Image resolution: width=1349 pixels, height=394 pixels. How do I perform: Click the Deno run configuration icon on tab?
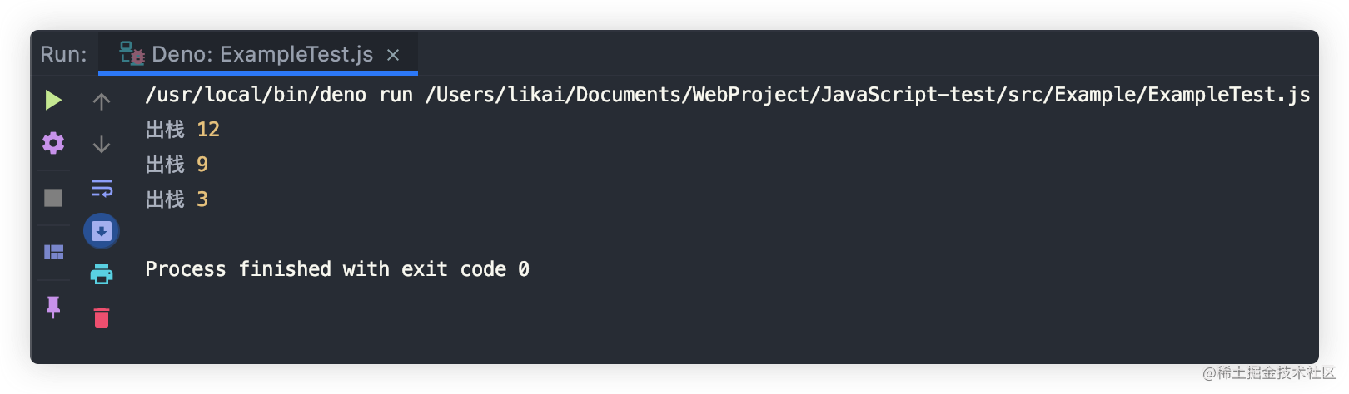[132, 53]
